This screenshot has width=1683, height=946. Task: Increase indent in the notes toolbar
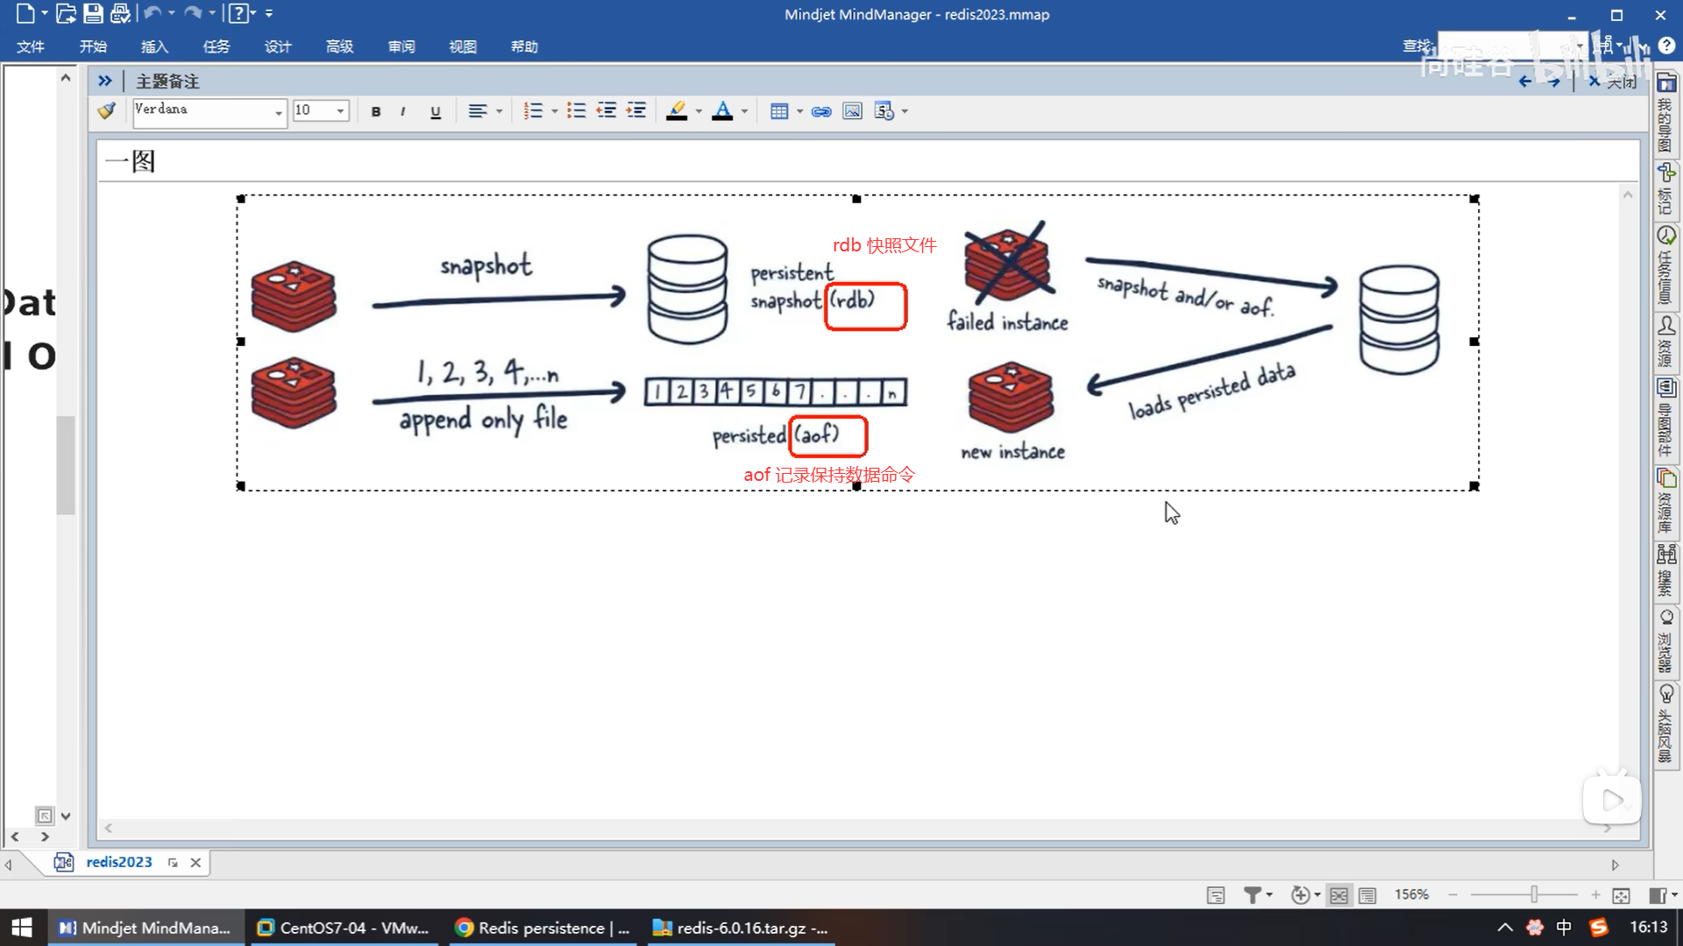click(x=636, y=111)
